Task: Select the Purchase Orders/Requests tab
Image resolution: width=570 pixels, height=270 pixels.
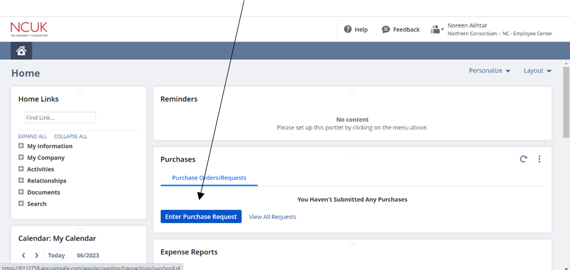Action: 209,178
